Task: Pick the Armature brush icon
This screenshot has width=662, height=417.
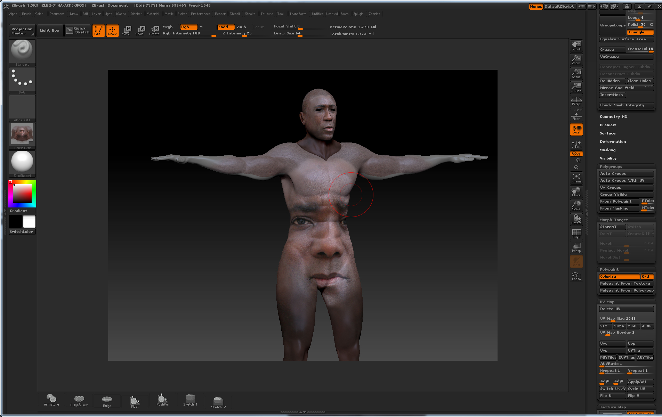Action: [x=51, y=400]
